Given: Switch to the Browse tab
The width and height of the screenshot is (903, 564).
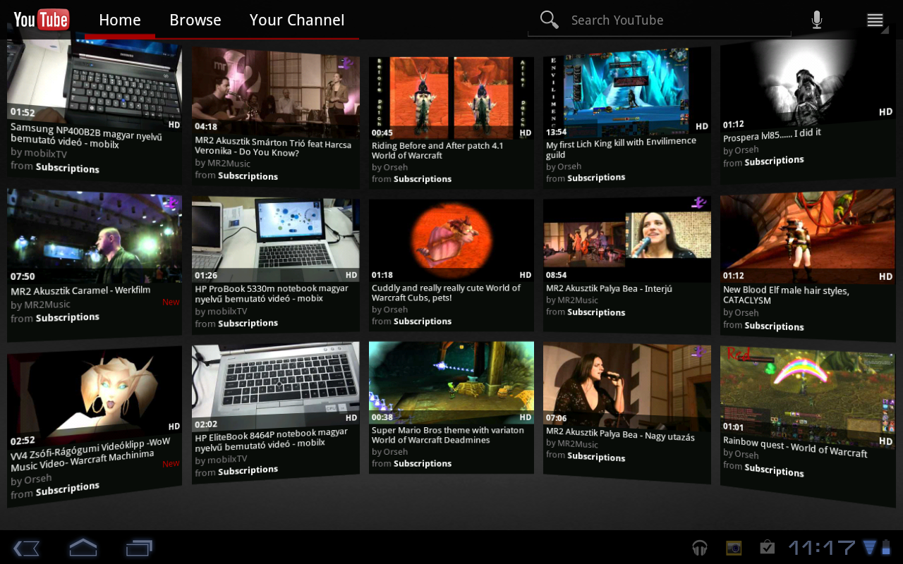Looking at the screenshot, I should tap(195, 20).
